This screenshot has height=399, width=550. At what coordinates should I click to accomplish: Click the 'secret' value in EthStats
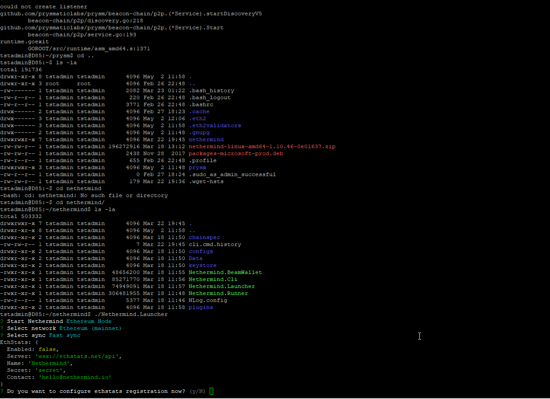49,370
